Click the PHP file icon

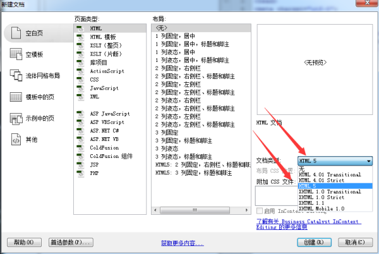coord(80,173)
